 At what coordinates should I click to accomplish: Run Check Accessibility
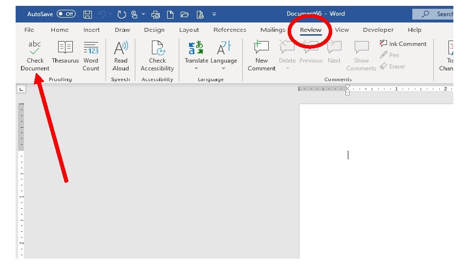157,56
